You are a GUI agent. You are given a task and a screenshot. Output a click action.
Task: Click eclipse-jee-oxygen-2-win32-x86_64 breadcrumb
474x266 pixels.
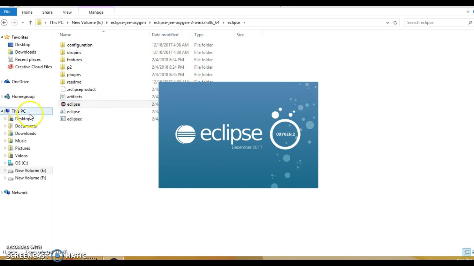187,23
